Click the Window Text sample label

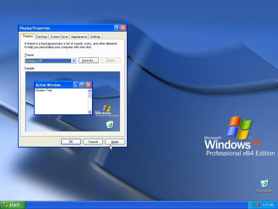point(43,90)
